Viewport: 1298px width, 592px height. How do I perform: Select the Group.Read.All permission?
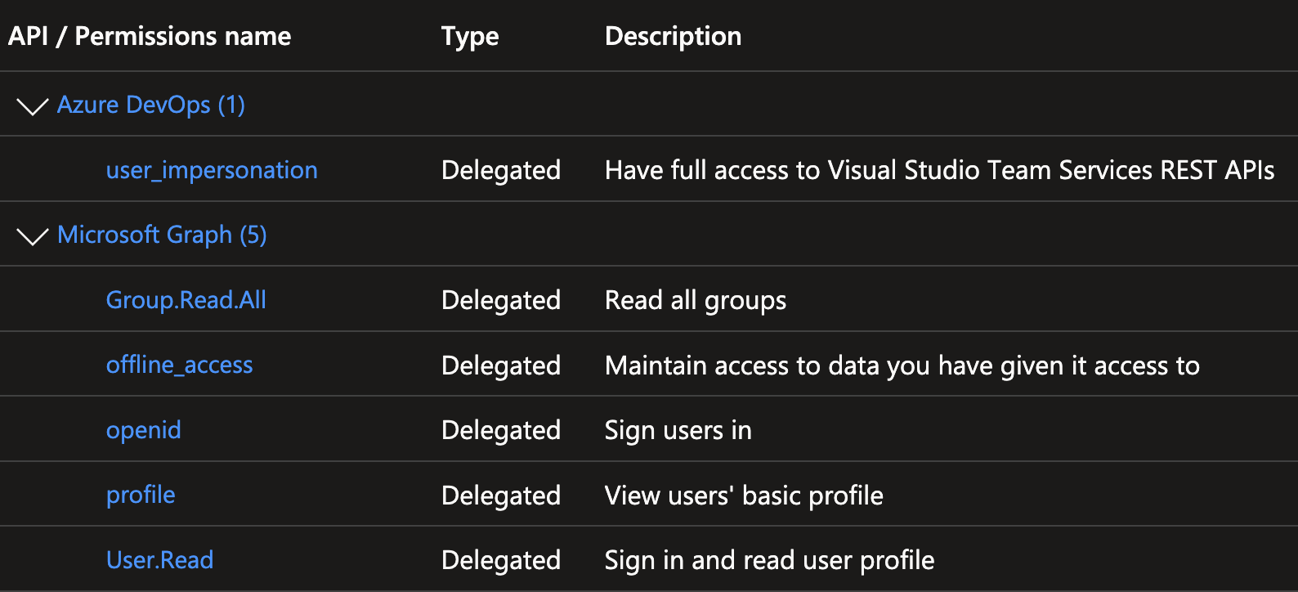tap(186, 299)
